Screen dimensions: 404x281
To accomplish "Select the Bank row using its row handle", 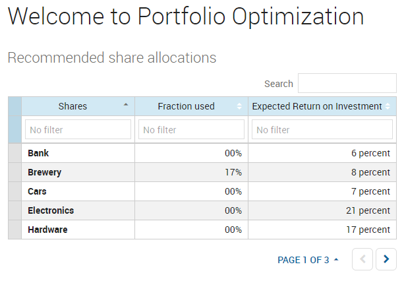I will 14,153.
